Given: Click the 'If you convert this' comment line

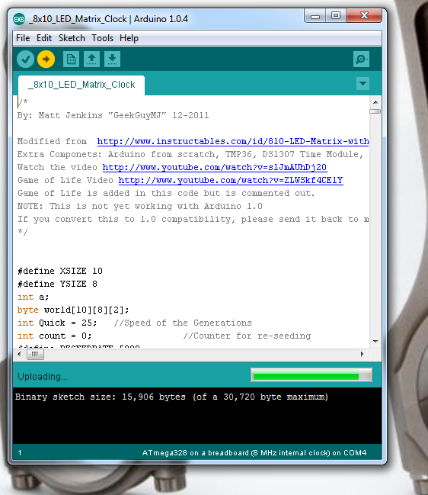Looking at the screenshot, I should (193, 219).
